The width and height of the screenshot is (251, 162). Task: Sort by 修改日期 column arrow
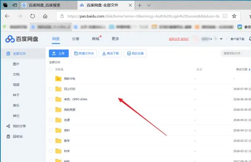[x=249, y=69]
